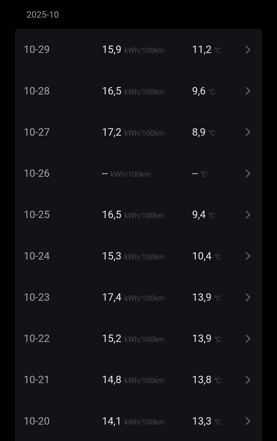
Task: Click the chevron beside 10-25
Action: point(248,215)
